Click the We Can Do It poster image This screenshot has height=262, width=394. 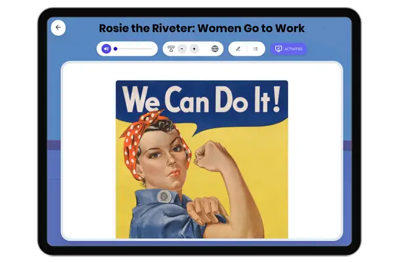coord(202,159)
